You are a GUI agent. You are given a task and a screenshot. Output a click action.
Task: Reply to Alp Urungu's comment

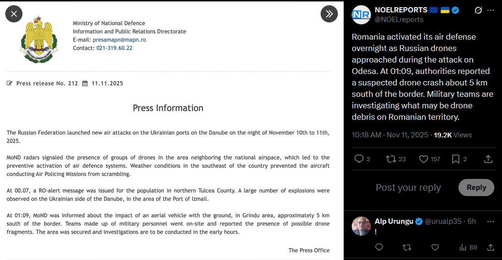[x=379, y=247]
